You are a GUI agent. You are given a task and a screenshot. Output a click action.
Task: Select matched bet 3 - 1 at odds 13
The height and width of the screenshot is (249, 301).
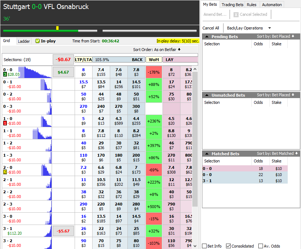(245, 181)
